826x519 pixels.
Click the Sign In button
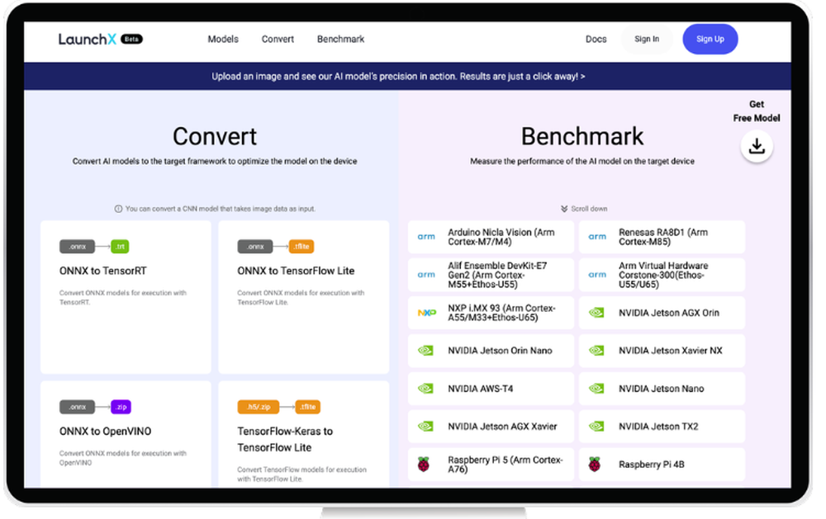pos(647,39)
